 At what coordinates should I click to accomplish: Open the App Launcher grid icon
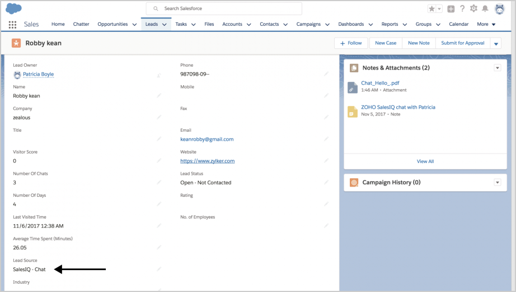pos(12,25)
